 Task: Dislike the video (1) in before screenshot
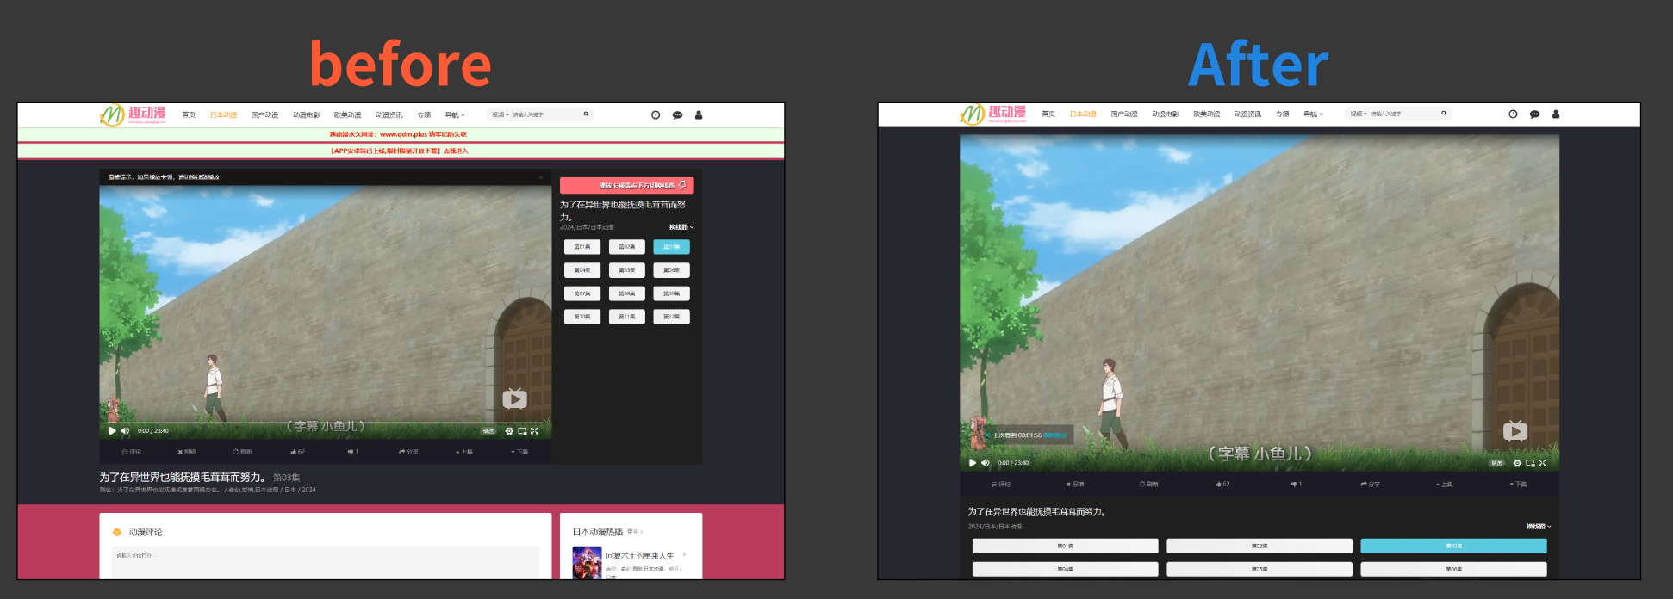tap(353, 452)
